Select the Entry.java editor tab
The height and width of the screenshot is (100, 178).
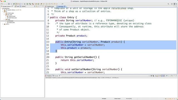[61, 6]
